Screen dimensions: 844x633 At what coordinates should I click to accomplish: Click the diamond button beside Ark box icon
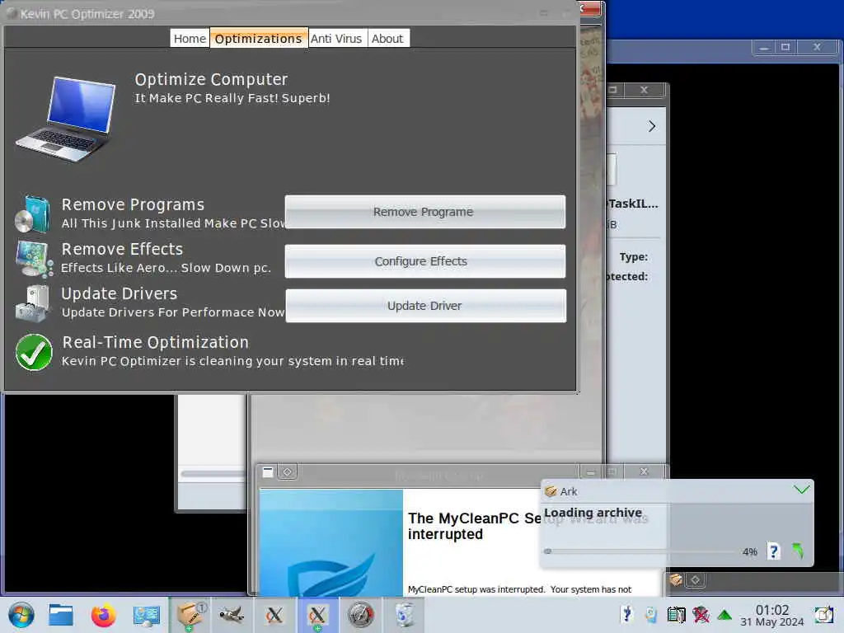pyautogui.click(x=695, y=579)
